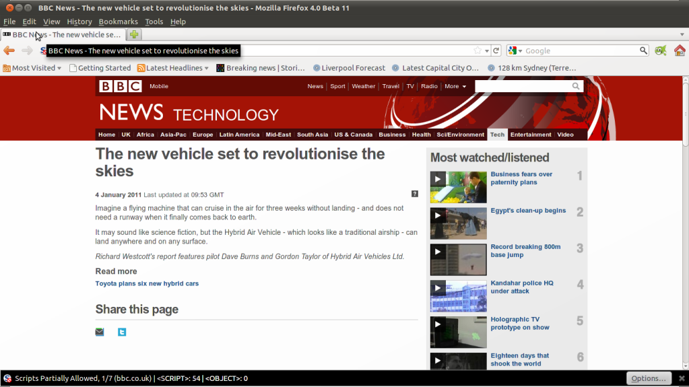689x387 pixels.
Task: Open the Weather link in BBC header
Action: point(364,86)
